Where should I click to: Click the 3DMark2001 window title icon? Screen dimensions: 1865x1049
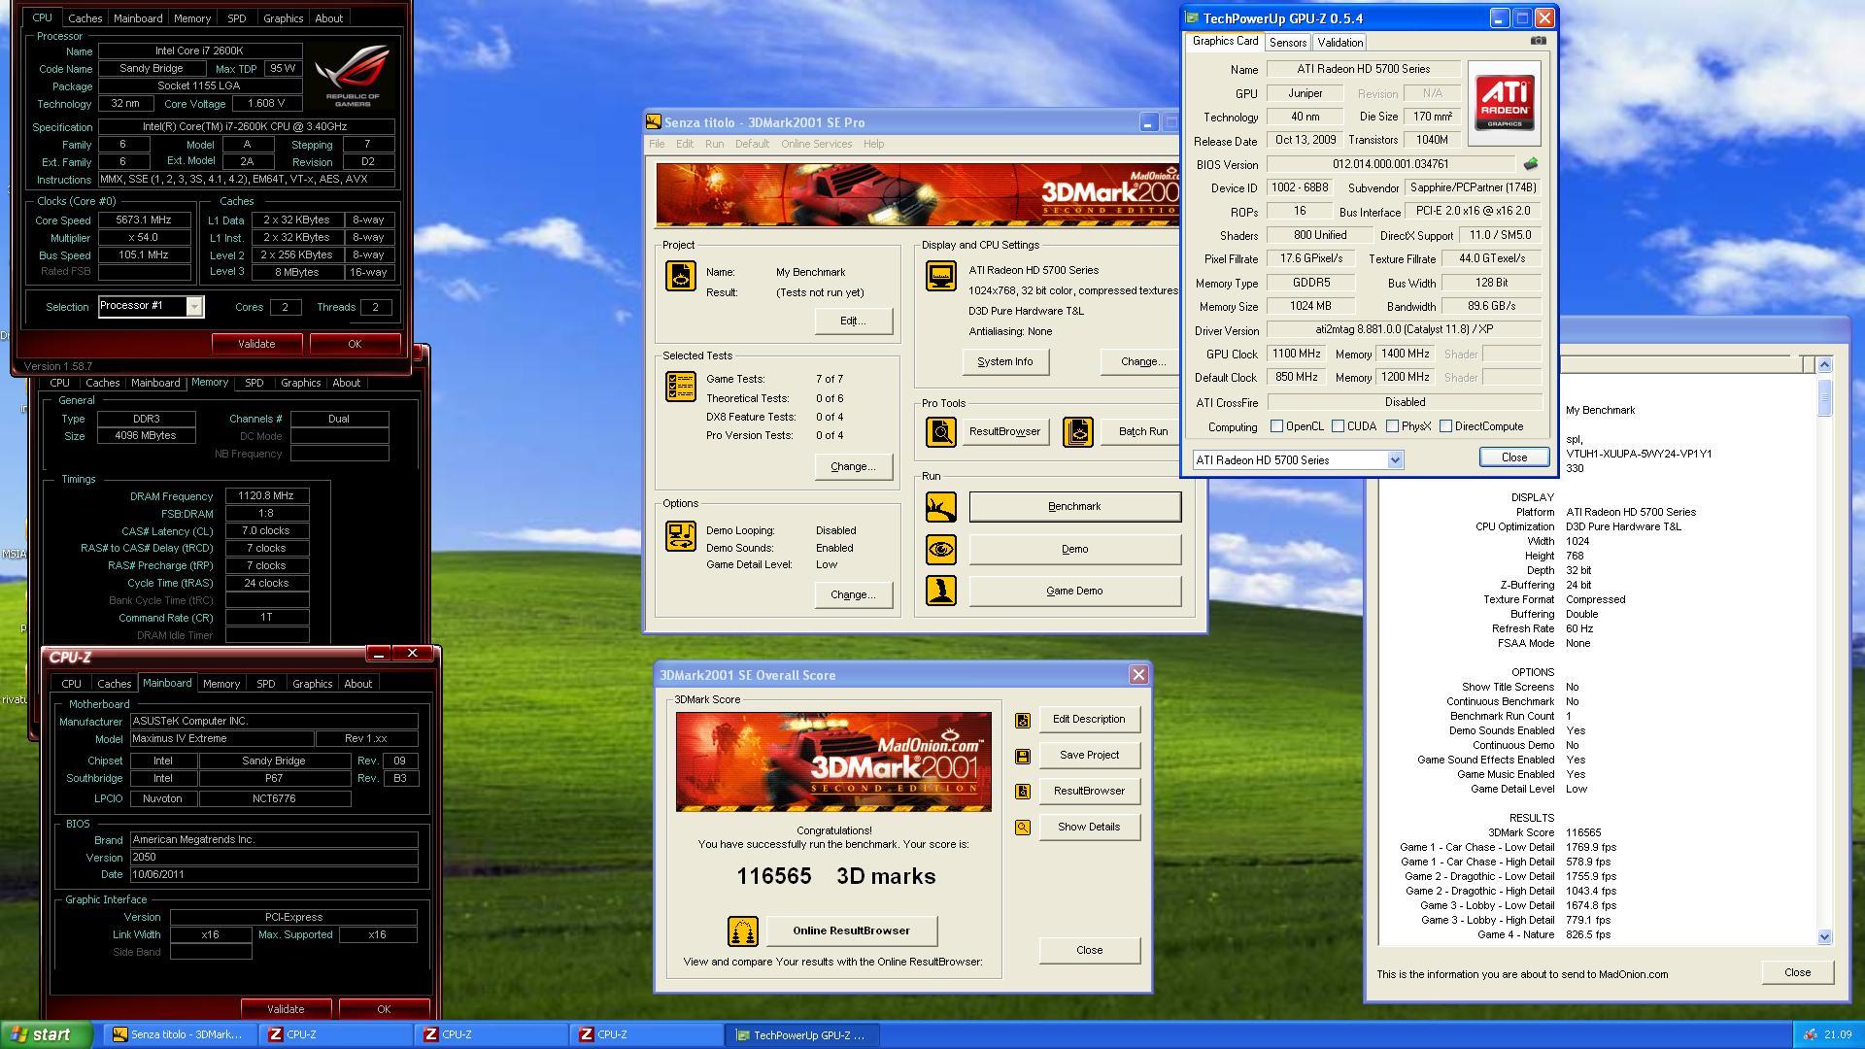(x=655, y=122)
